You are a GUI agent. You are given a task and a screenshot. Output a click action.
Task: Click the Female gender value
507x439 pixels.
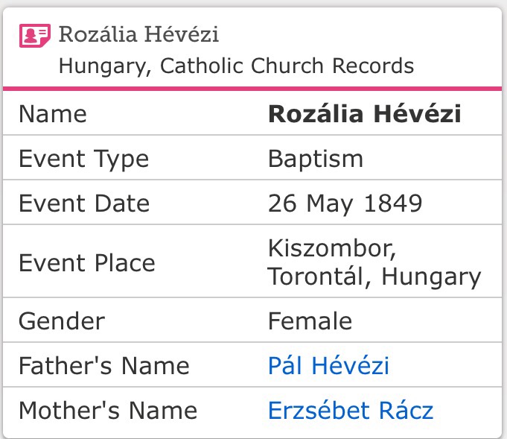[x=310, y=321]
